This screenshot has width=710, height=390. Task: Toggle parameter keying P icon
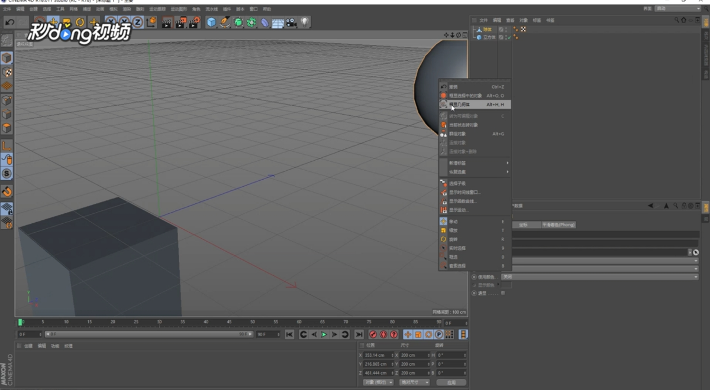[439, 334]
